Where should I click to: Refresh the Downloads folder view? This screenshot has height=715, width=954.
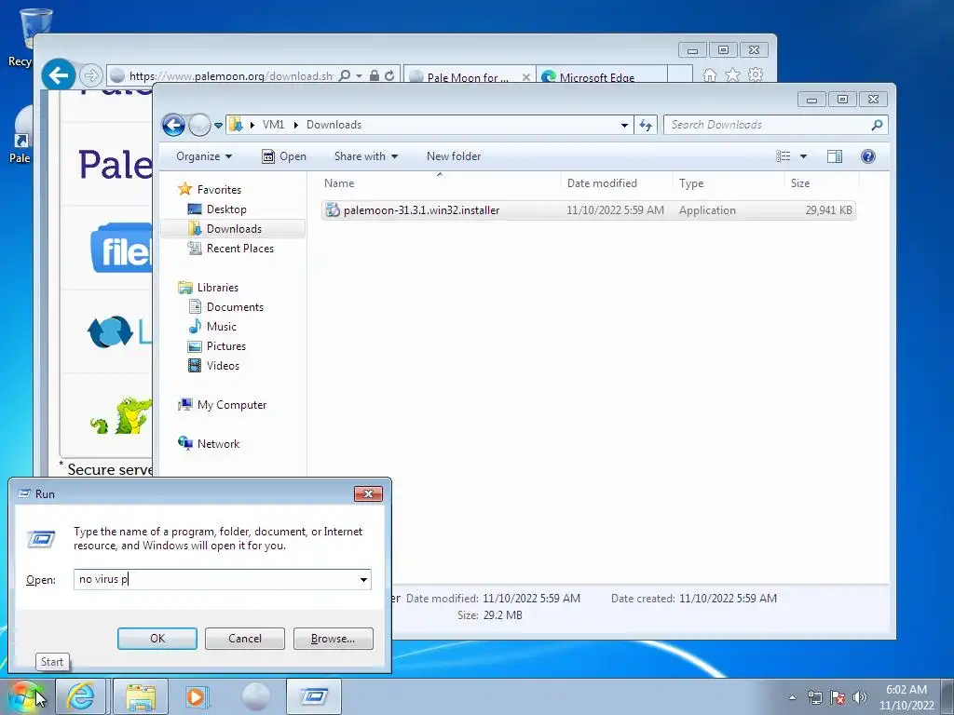[646, 126]
